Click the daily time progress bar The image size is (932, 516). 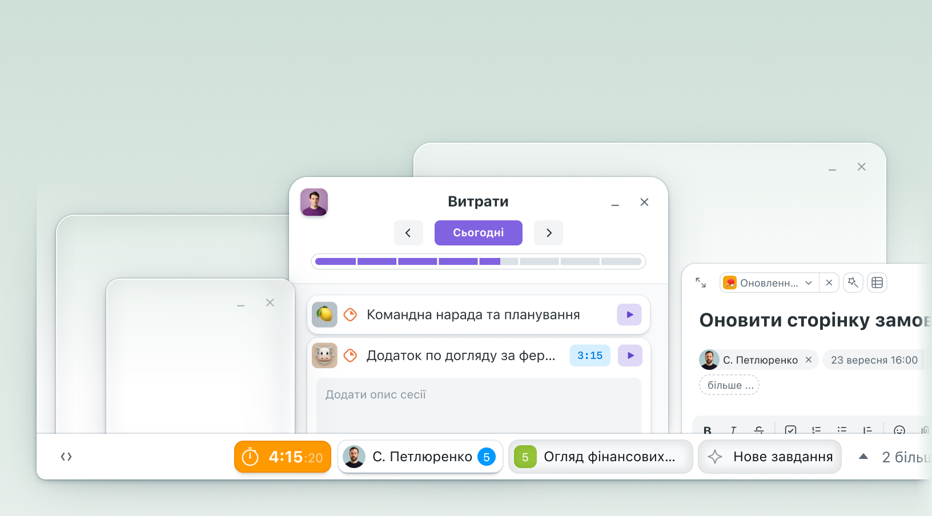point(478,261)
